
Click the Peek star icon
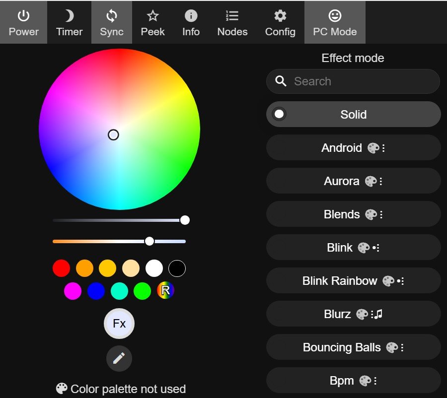point(152,23)
